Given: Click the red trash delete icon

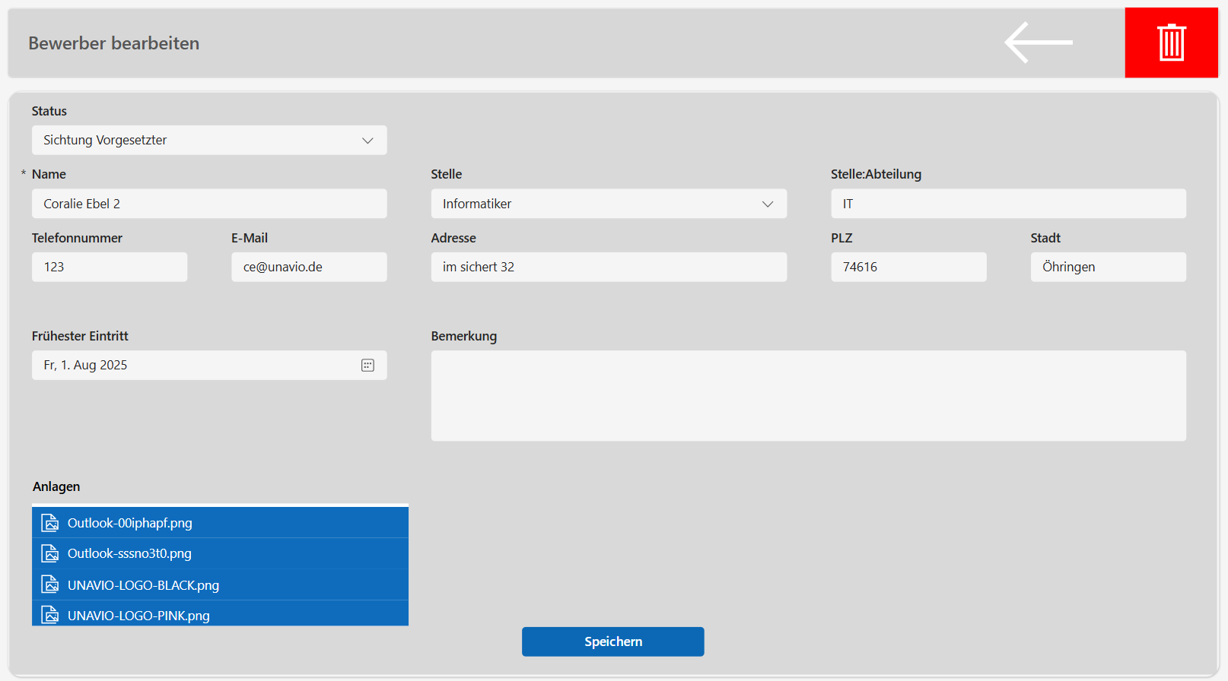Looking at the screenshot, I should [x=1171, y=43].
